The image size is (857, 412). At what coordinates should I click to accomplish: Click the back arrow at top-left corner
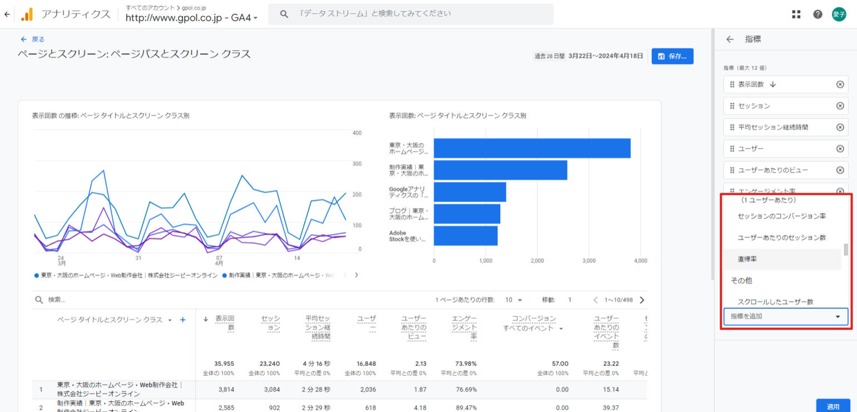(7, 14)
